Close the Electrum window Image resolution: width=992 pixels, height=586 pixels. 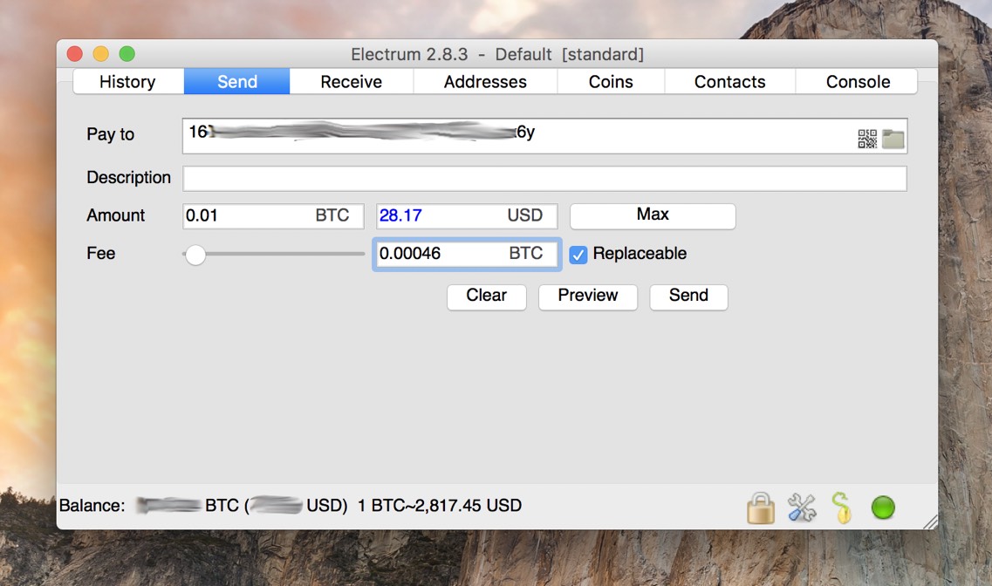click(75, 54)
